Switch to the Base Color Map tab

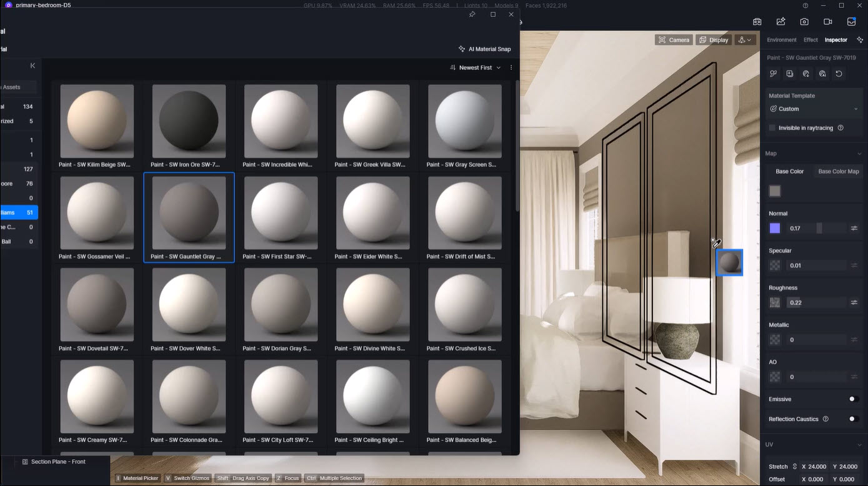(838, 171)
